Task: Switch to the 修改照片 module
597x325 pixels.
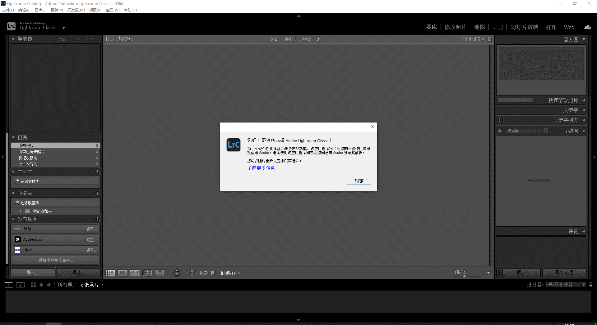Action: (456, 27)
